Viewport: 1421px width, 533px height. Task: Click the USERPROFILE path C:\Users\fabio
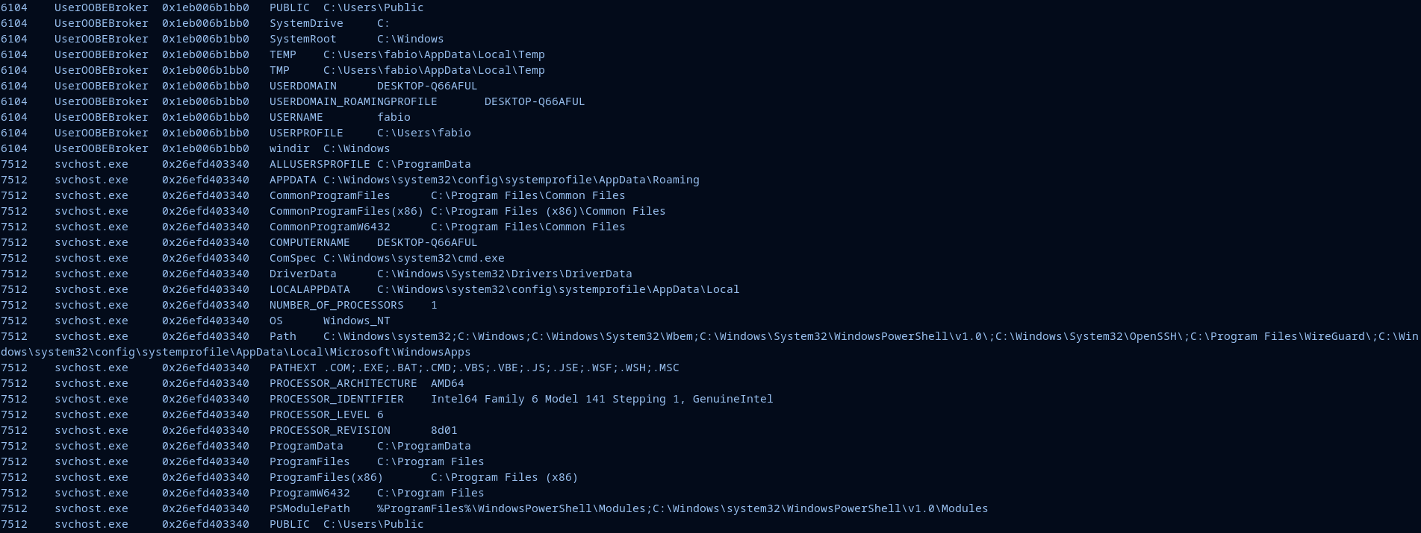423,133
